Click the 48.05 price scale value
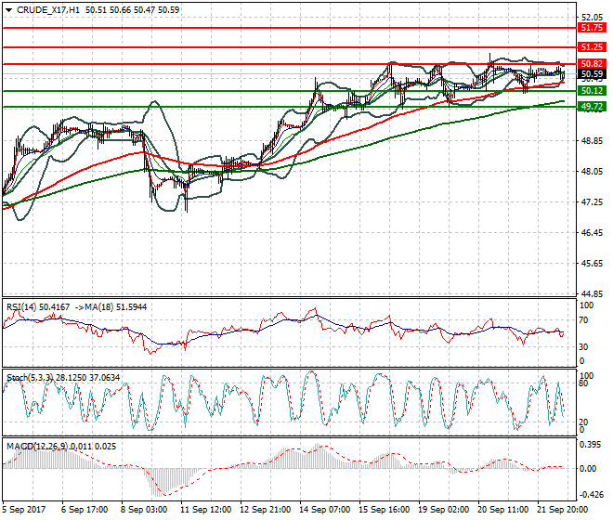The image size is (613, 520). click(x=592, y=171)
